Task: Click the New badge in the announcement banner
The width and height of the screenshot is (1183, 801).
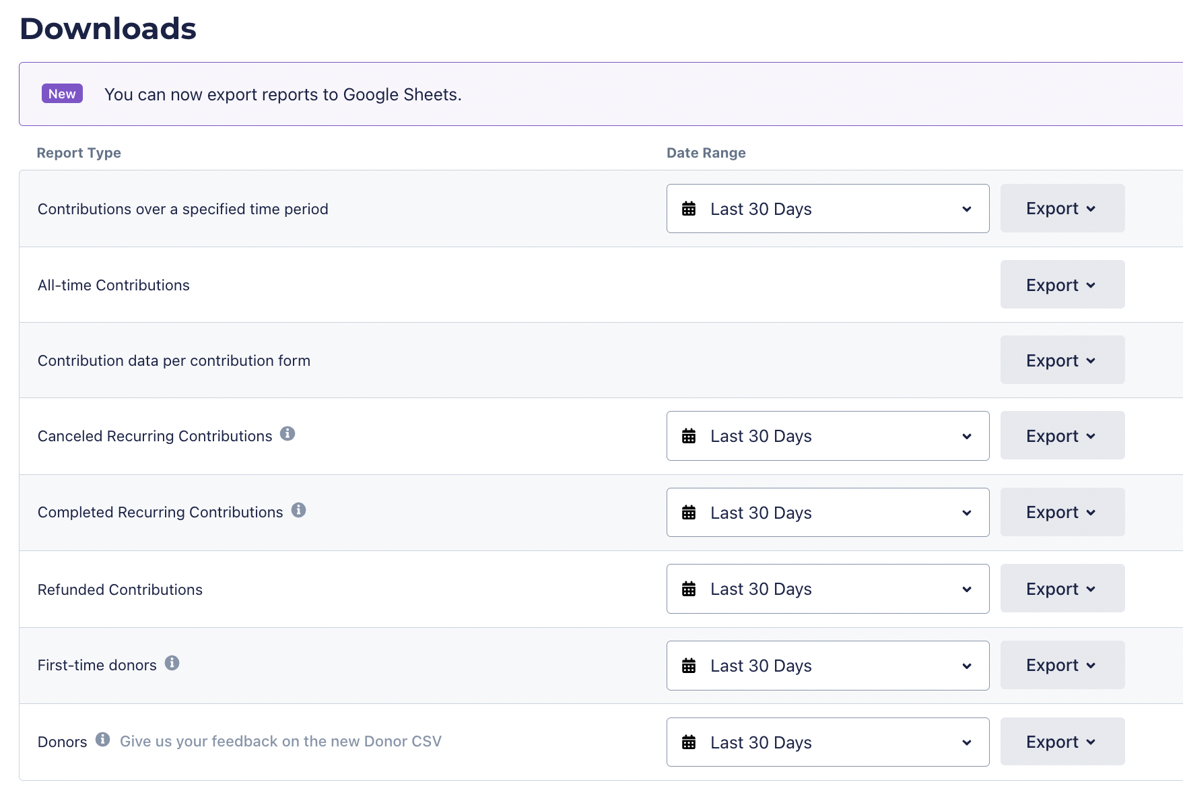Action: click(62, 94)
